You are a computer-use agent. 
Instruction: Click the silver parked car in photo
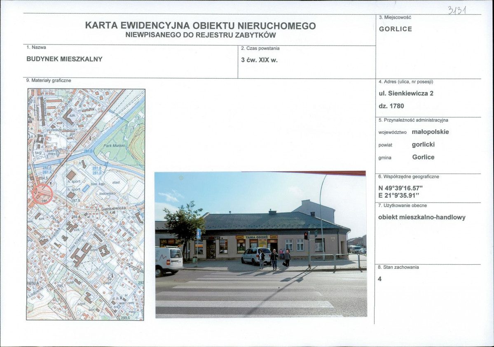(257, 256)
